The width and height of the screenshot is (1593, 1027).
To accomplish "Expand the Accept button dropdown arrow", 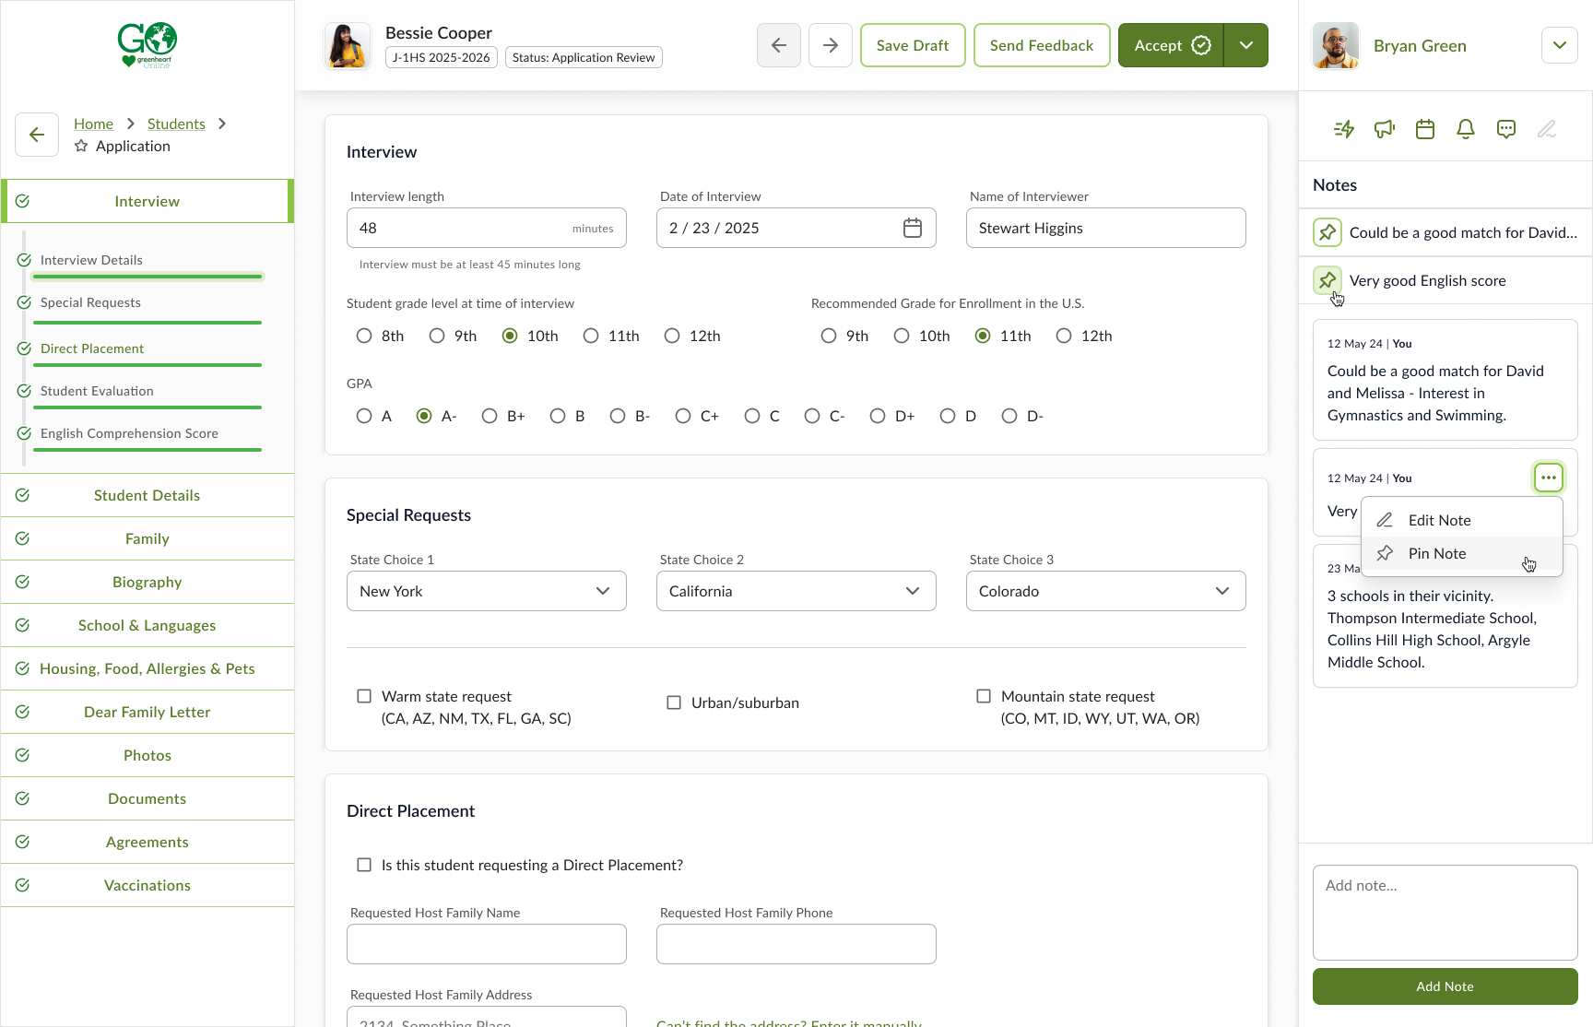I will coord(1246,45).
